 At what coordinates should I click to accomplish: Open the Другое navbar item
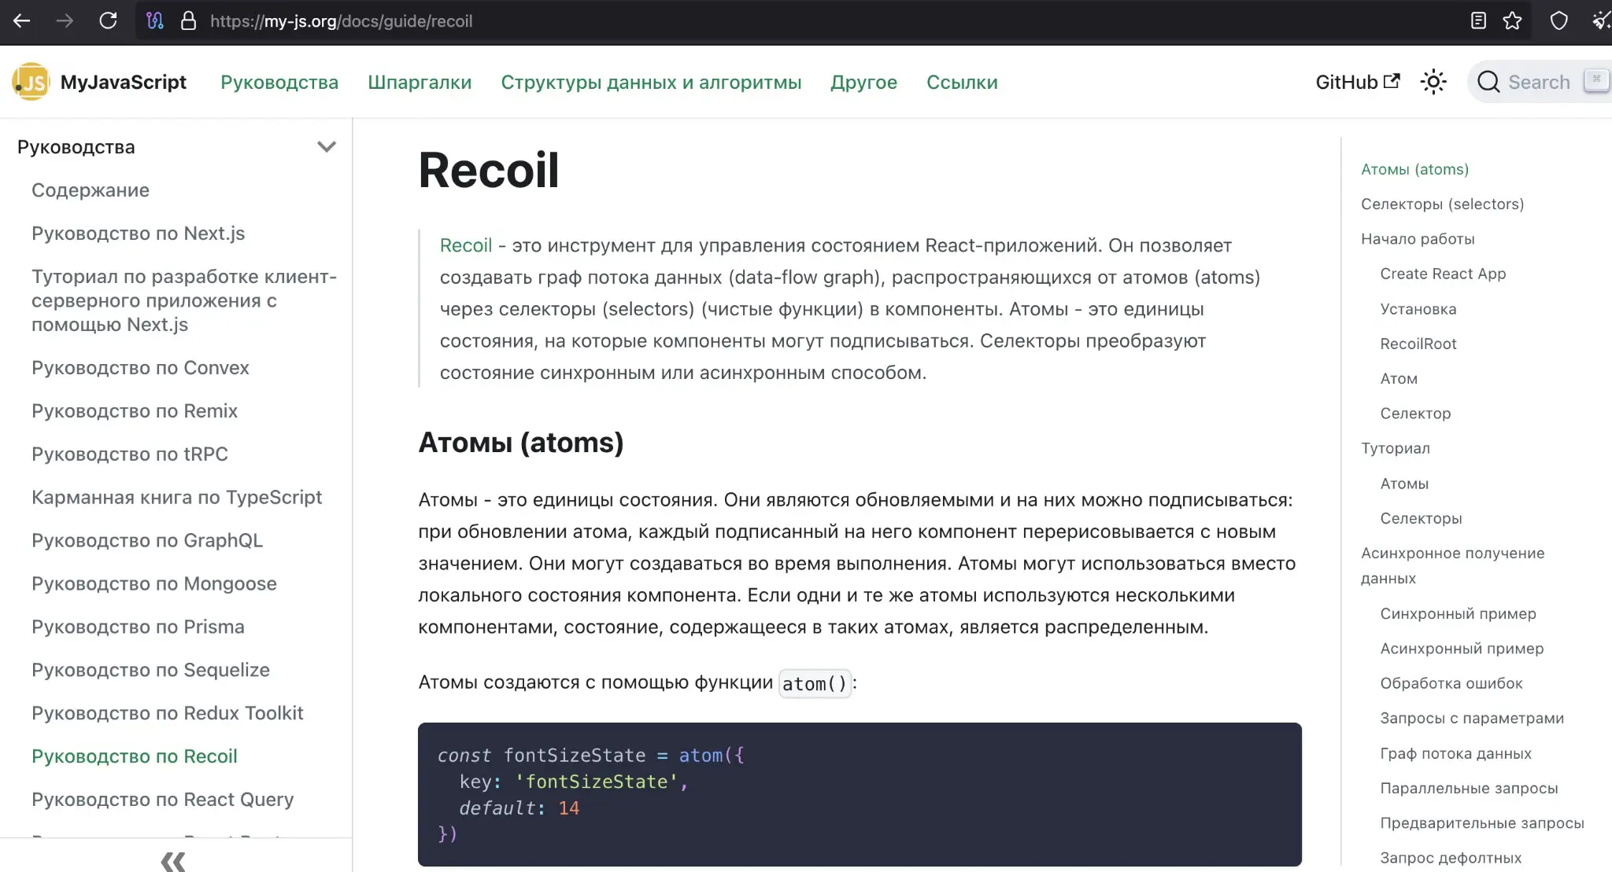click(x=863, y=82)
